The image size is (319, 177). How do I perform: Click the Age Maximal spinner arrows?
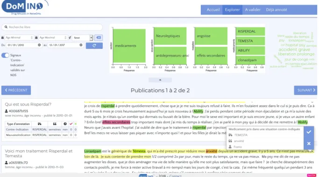pyautogui.click(x=65, y=38)
